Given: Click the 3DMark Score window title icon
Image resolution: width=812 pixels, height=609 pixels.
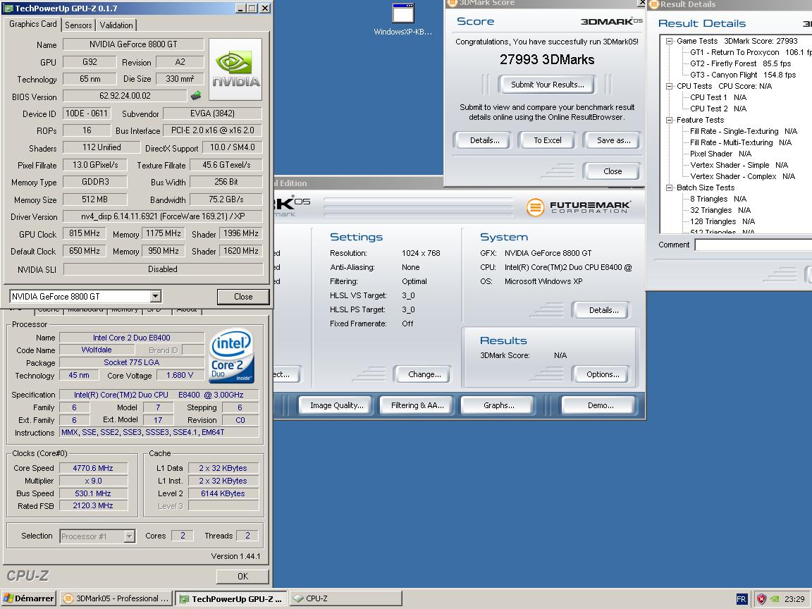Looking at the screenshot, I should (x=452, y=3).
